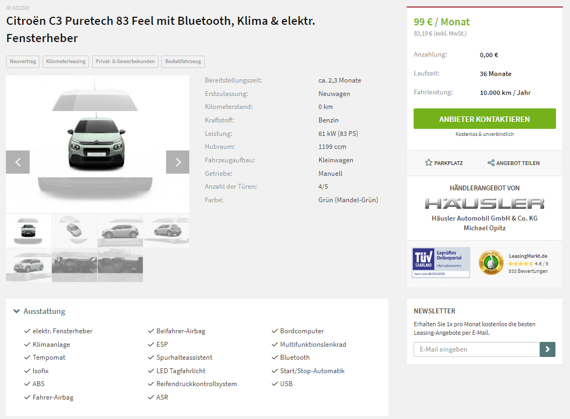Select the Privat- & Gewerbekunden tag
Screen dimensions: 570x419
coord(126,61)
